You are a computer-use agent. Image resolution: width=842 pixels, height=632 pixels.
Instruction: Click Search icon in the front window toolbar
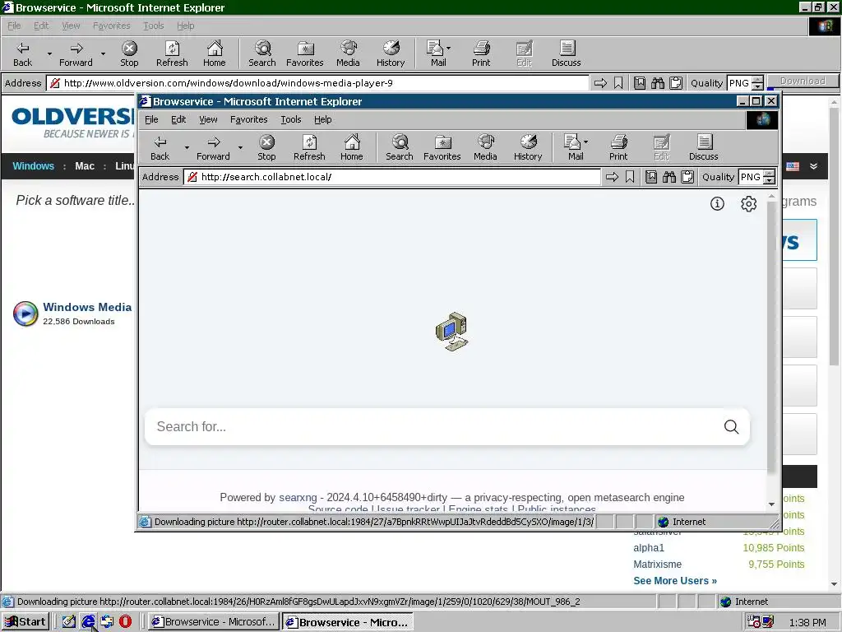(x=400, y=148)
